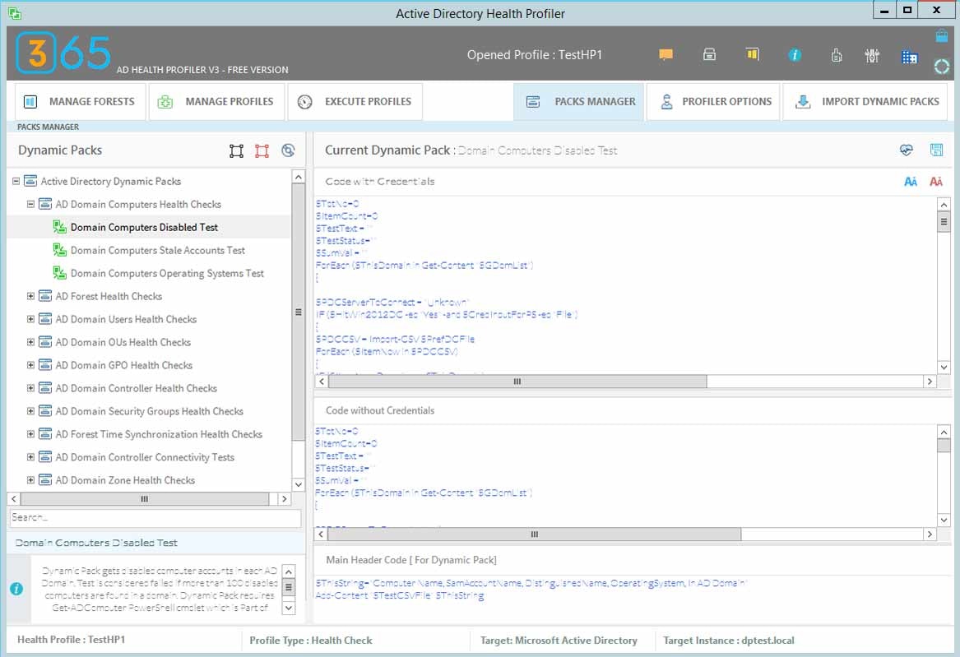
Task: Click description box scroll-down arrow
Action: [x=289, y=608]
